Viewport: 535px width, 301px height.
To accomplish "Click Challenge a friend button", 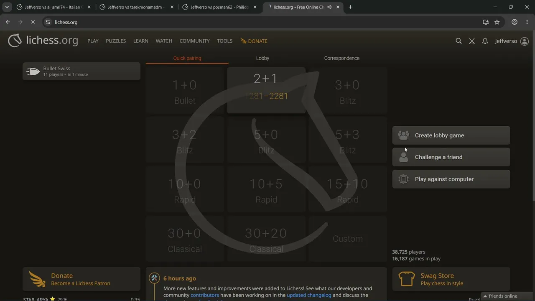I will click(x=451, y=157).
